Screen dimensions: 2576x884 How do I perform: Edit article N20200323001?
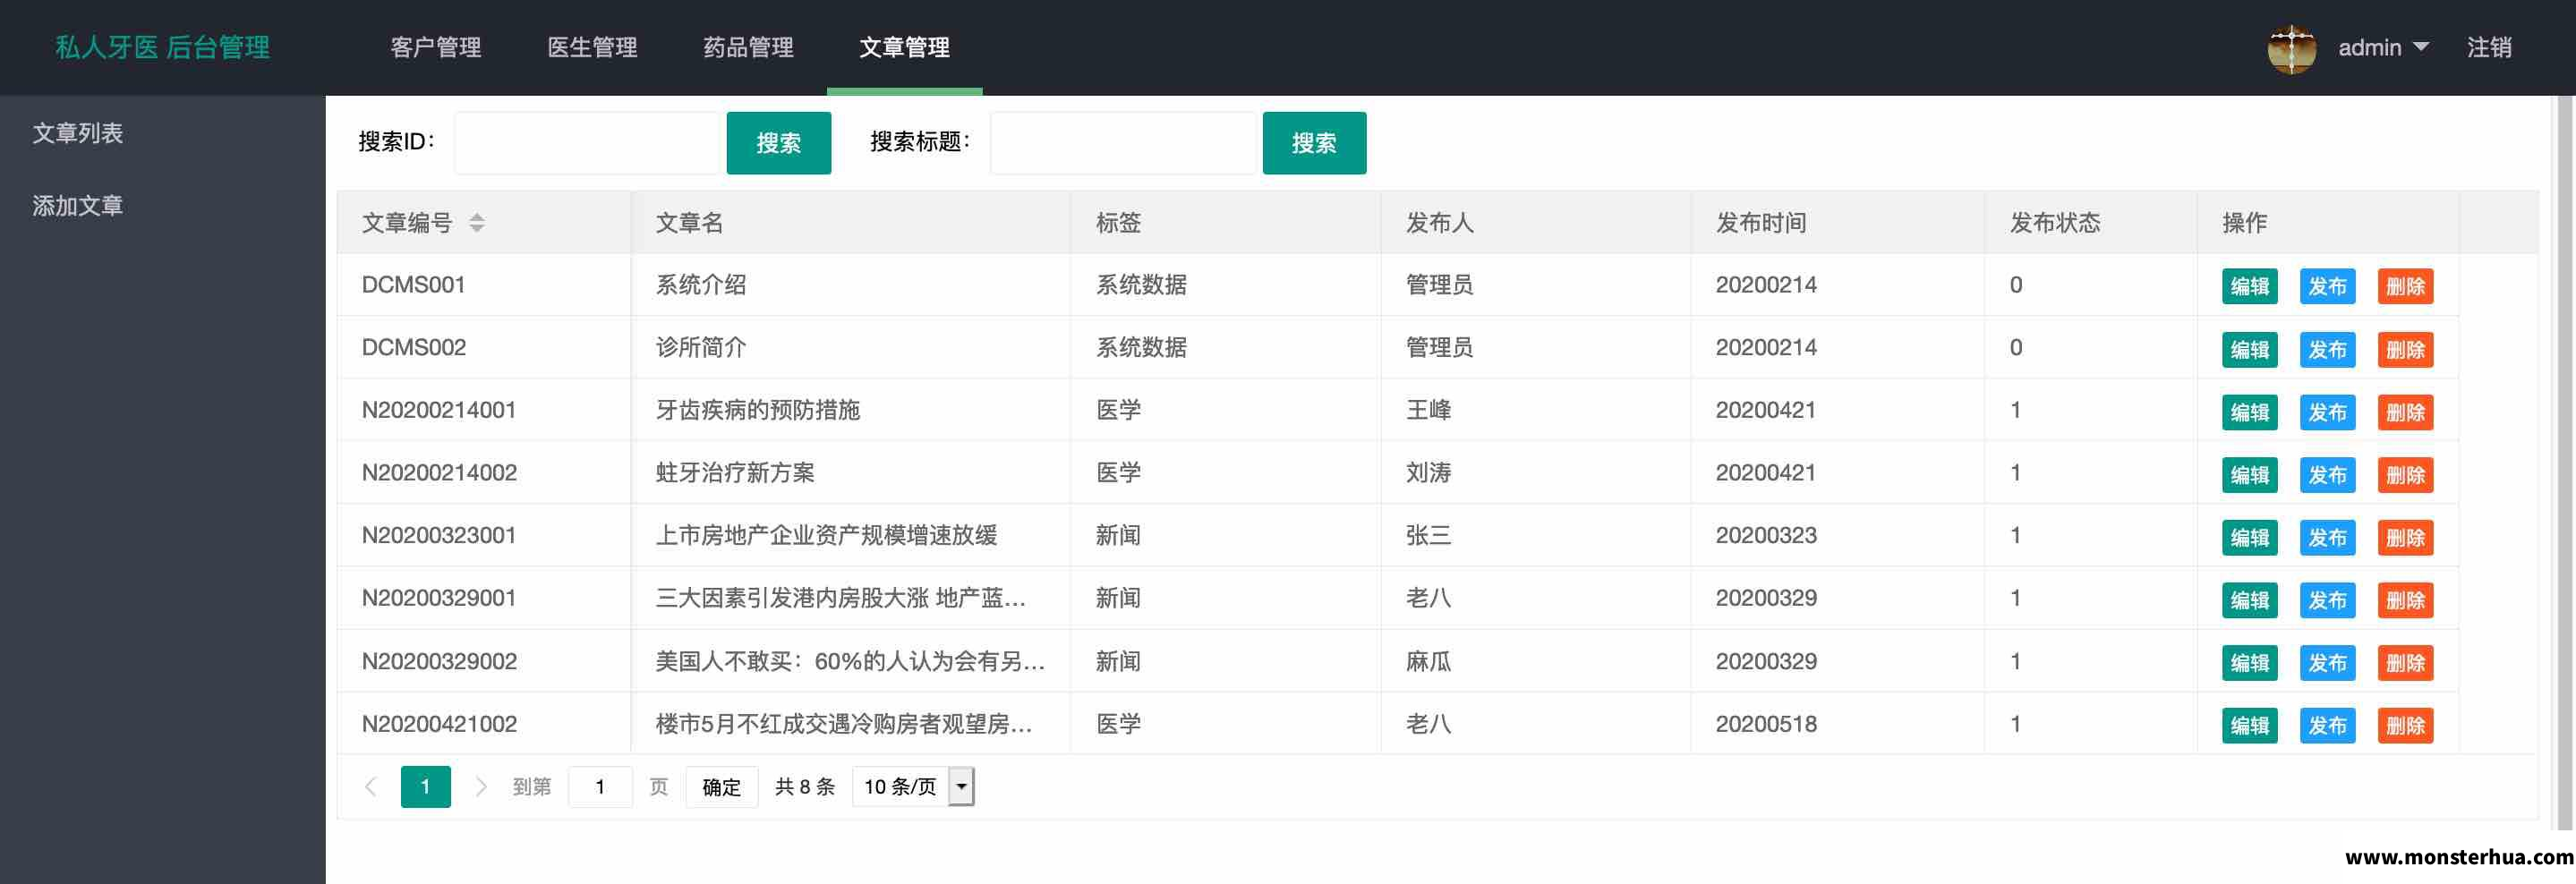coord(2250,537)
